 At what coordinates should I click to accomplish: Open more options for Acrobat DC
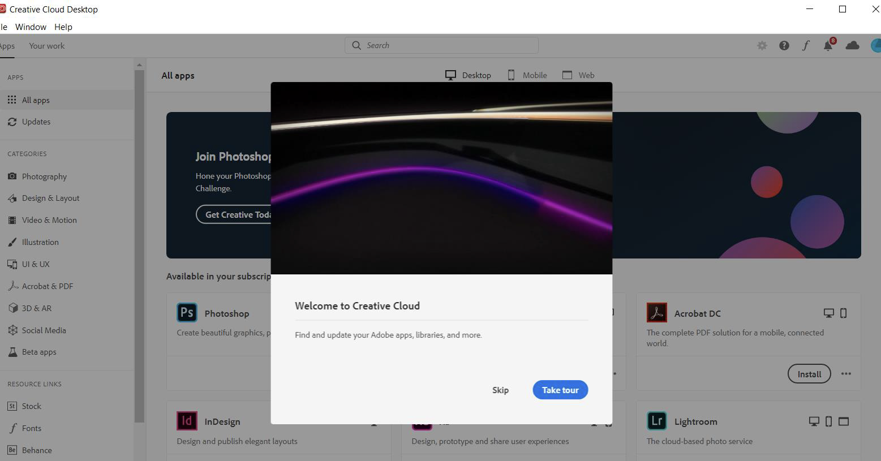[x=846, y=374]
